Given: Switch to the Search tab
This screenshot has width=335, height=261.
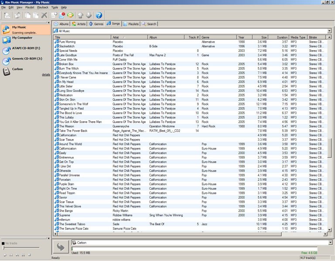Looking at the screenshot, I should (x=149, y=24).
